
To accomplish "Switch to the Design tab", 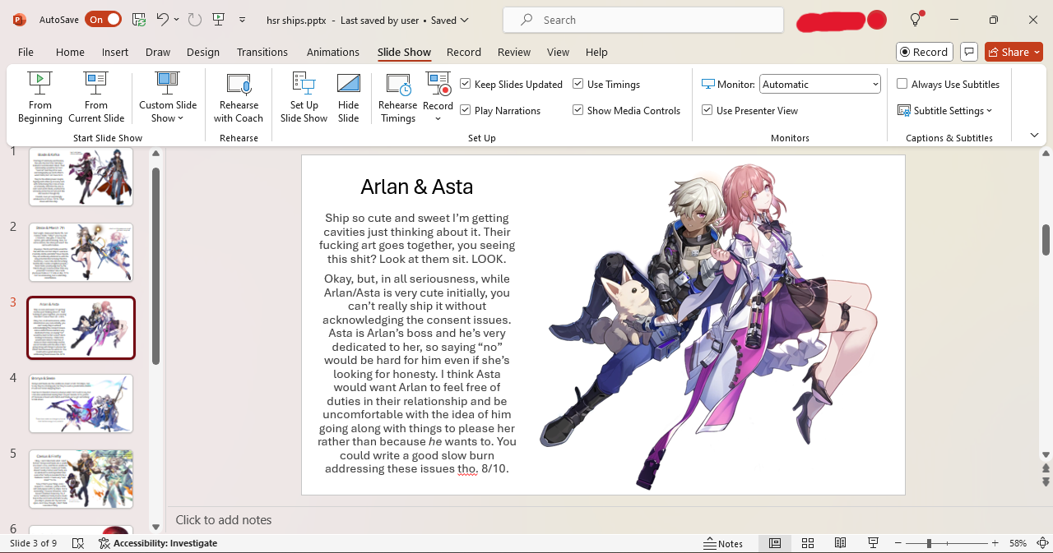I will [202, 52].
